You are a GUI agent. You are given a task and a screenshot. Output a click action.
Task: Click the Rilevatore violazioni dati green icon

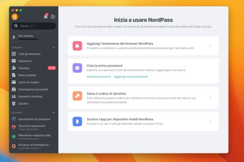pyautogui.click(x=14, y=137)
